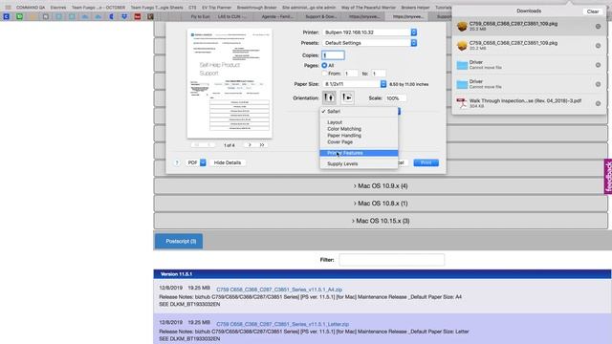Image resolution: width=612 pixels, height=344 pixels.
Task: Switch to the Agenda - Famil browser tab
Action: [276, 17]
